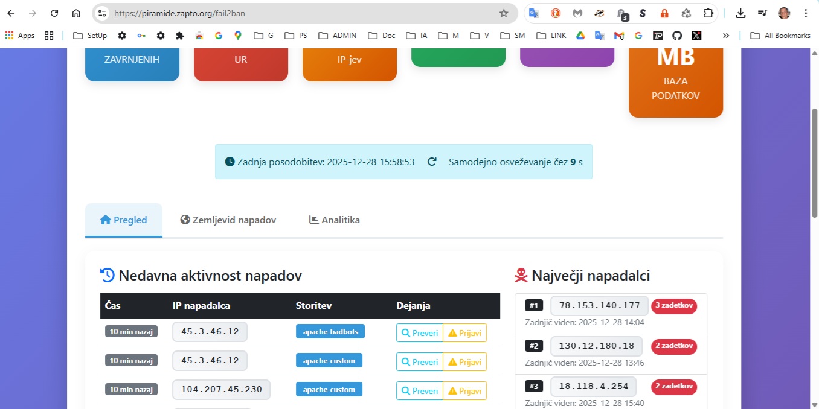Click the Malwarebytes extension icon
Image resolution: width=819 pixels, height=409 pixels.
577,13
